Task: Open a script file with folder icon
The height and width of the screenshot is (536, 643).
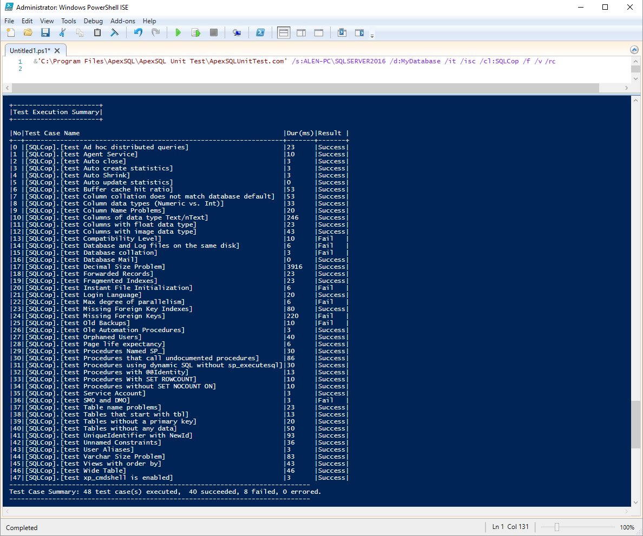Action: (x=28, y=33)
